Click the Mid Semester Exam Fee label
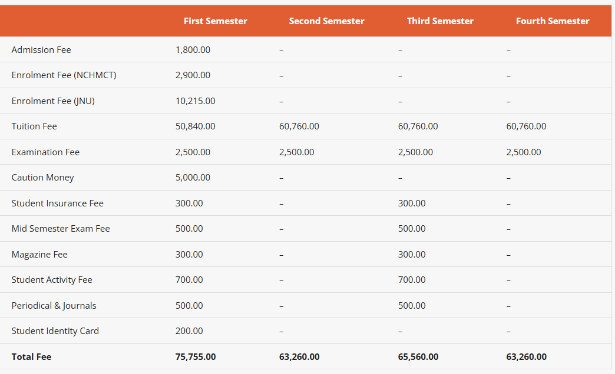 pos(61,229)
